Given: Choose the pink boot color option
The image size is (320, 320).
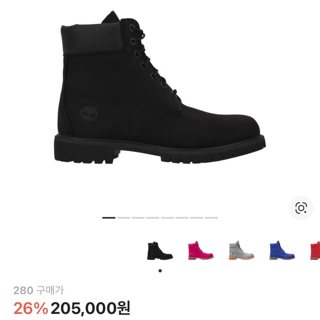Looking at the screenshot, I should click(201, 251).
